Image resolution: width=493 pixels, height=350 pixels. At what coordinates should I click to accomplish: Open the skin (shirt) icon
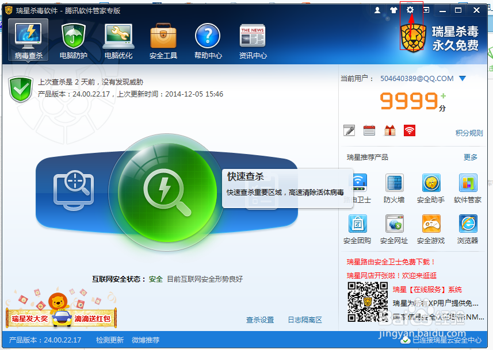pyautogui.click(x=393, y=10)
